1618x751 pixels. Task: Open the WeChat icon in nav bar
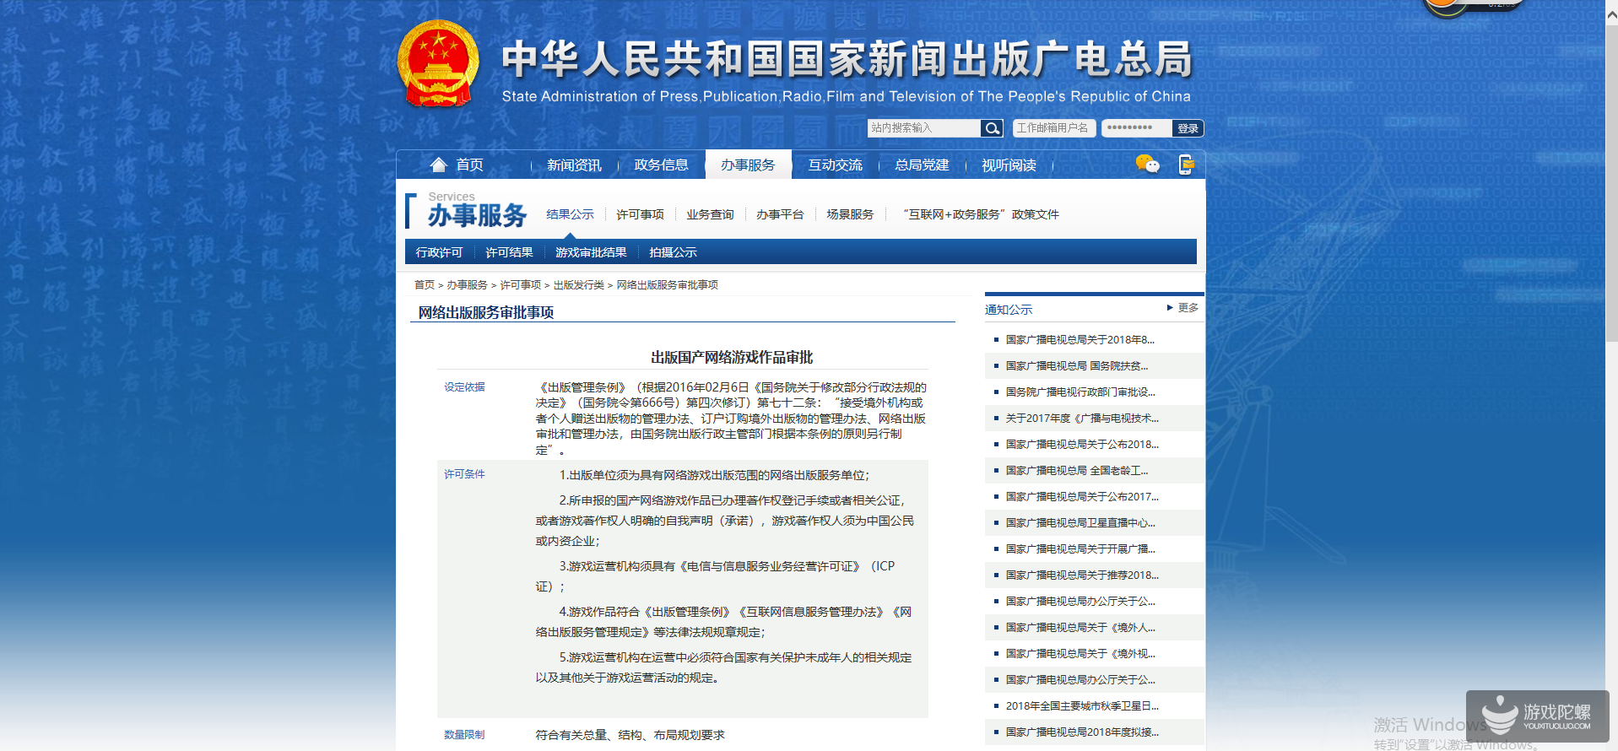[1147, 165]
